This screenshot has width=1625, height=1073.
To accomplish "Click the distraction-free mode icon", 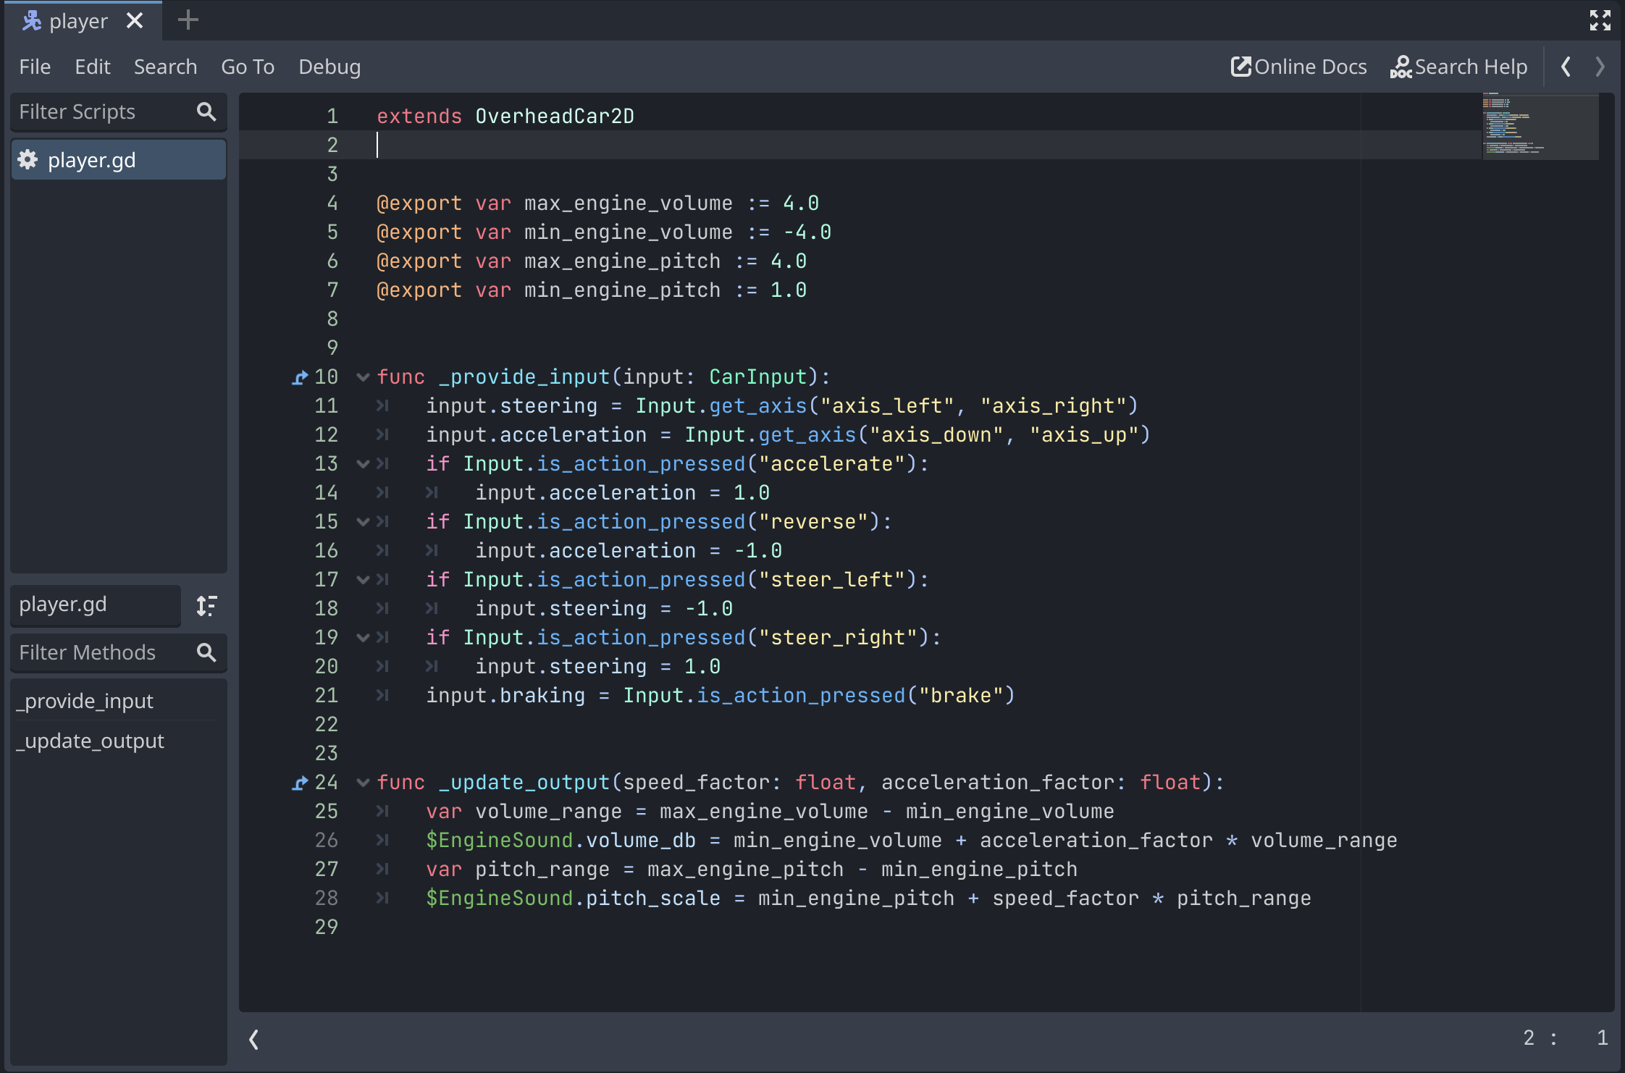I will (1600, 20).
